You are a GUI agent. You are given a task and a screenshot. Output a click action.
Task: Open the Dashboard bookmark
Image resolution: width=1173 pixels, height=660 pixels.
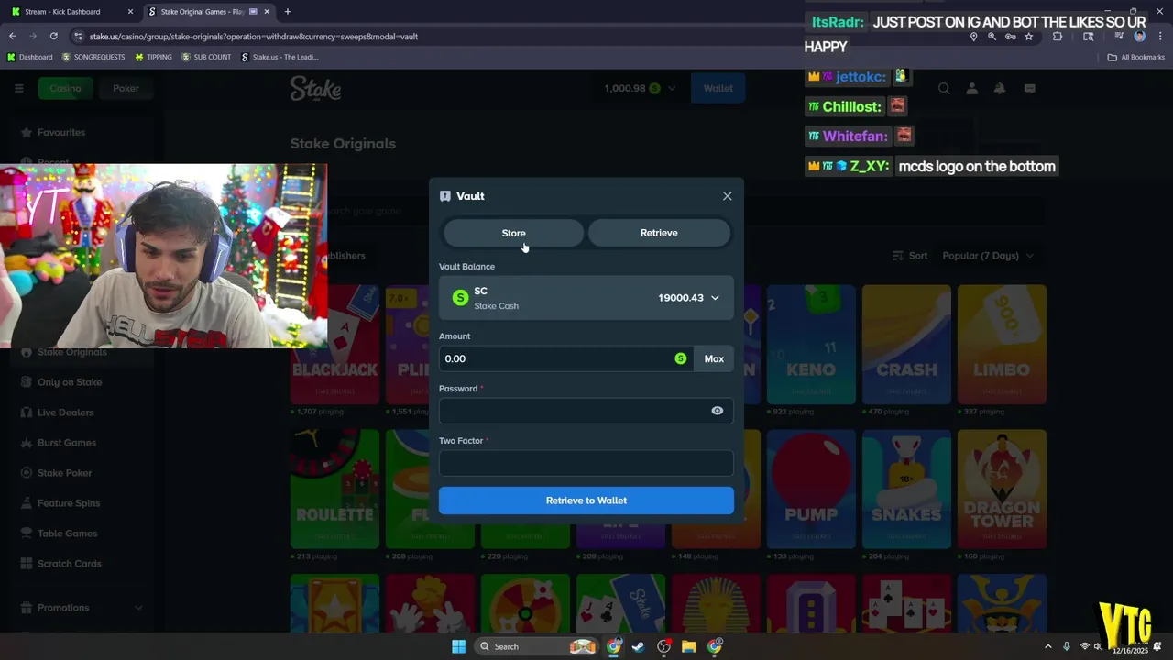(29, 57)
